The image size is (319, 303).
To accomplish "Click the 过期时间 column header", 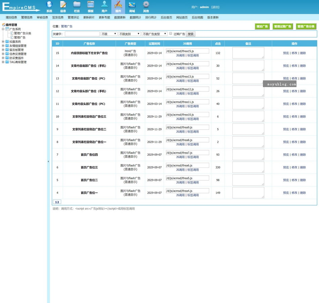I will click(154, 44).
